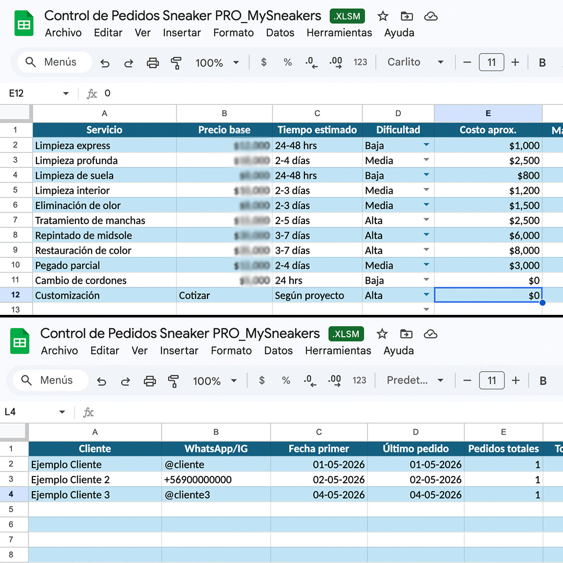This screenshot has width=563, height=563.
Task: Decrease font size in bottom window
Action: tap(467, 380)
